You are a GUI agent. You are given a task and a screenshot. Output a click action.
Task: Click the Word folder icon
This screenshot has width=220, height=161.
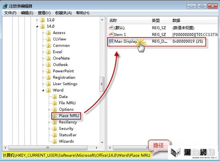(48, 90)
